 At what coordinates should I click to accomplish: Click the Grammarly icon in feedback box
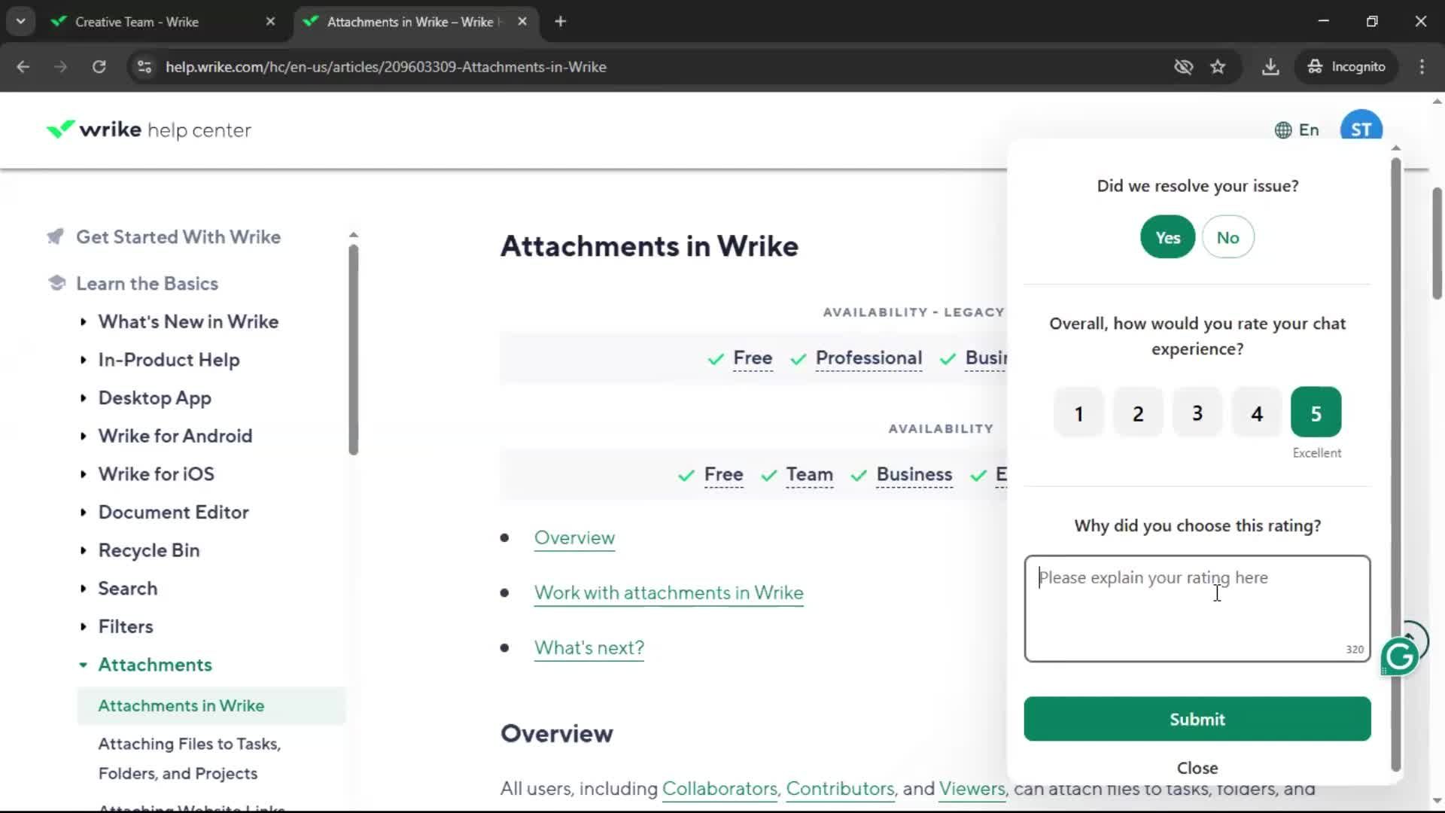1400,656
